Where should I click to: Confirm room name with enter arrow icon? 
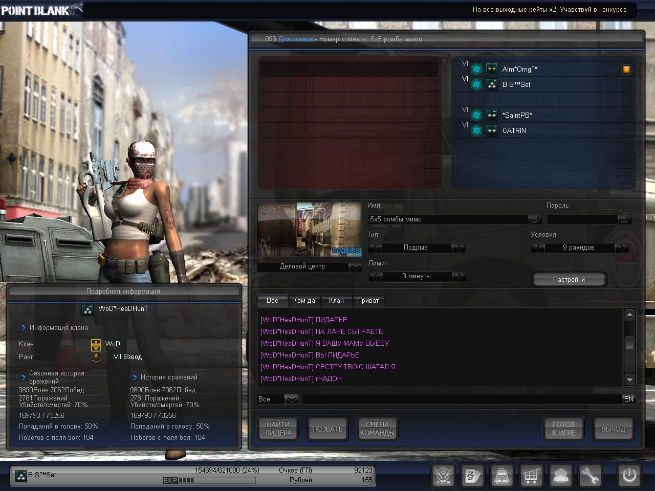[535, 219]
